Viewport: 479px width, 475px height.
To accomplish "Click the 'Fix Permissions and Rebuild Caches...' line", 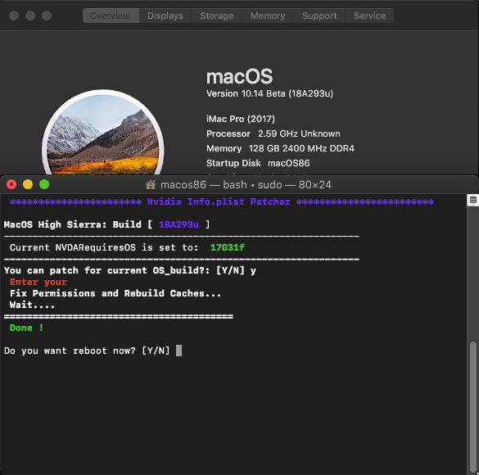I will (x=115, y=293).
